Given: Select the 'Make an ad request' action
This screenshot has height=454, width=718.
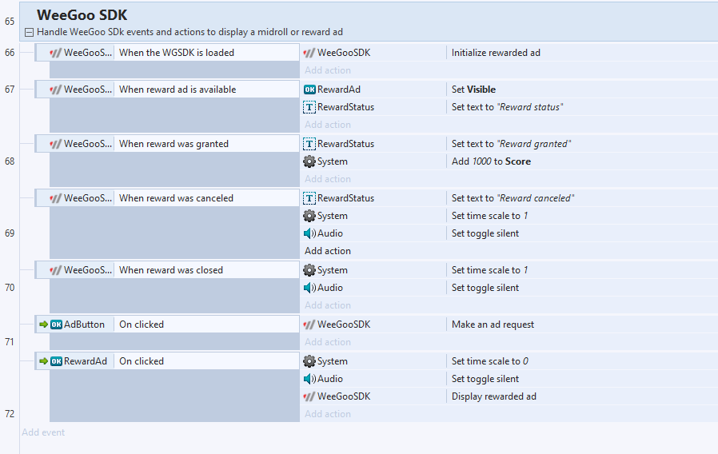Looking at the screenshot, I should coord(493,325).
